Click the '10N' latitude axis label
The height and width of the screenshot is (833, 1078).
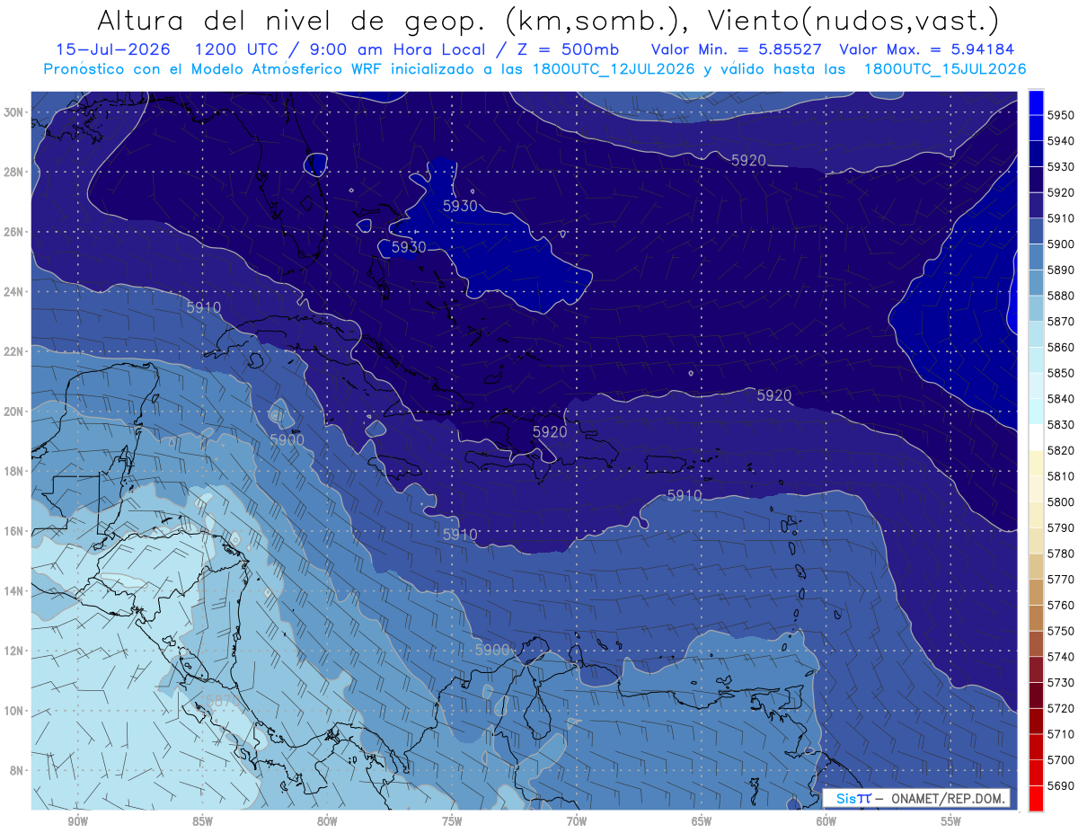14,711
